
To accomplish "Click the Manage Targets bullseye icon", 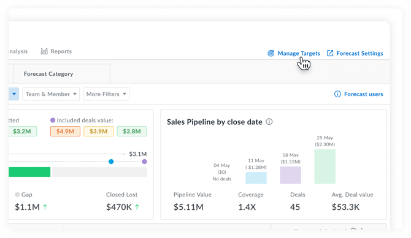I will pyautogui.click(x=271, y=53).
